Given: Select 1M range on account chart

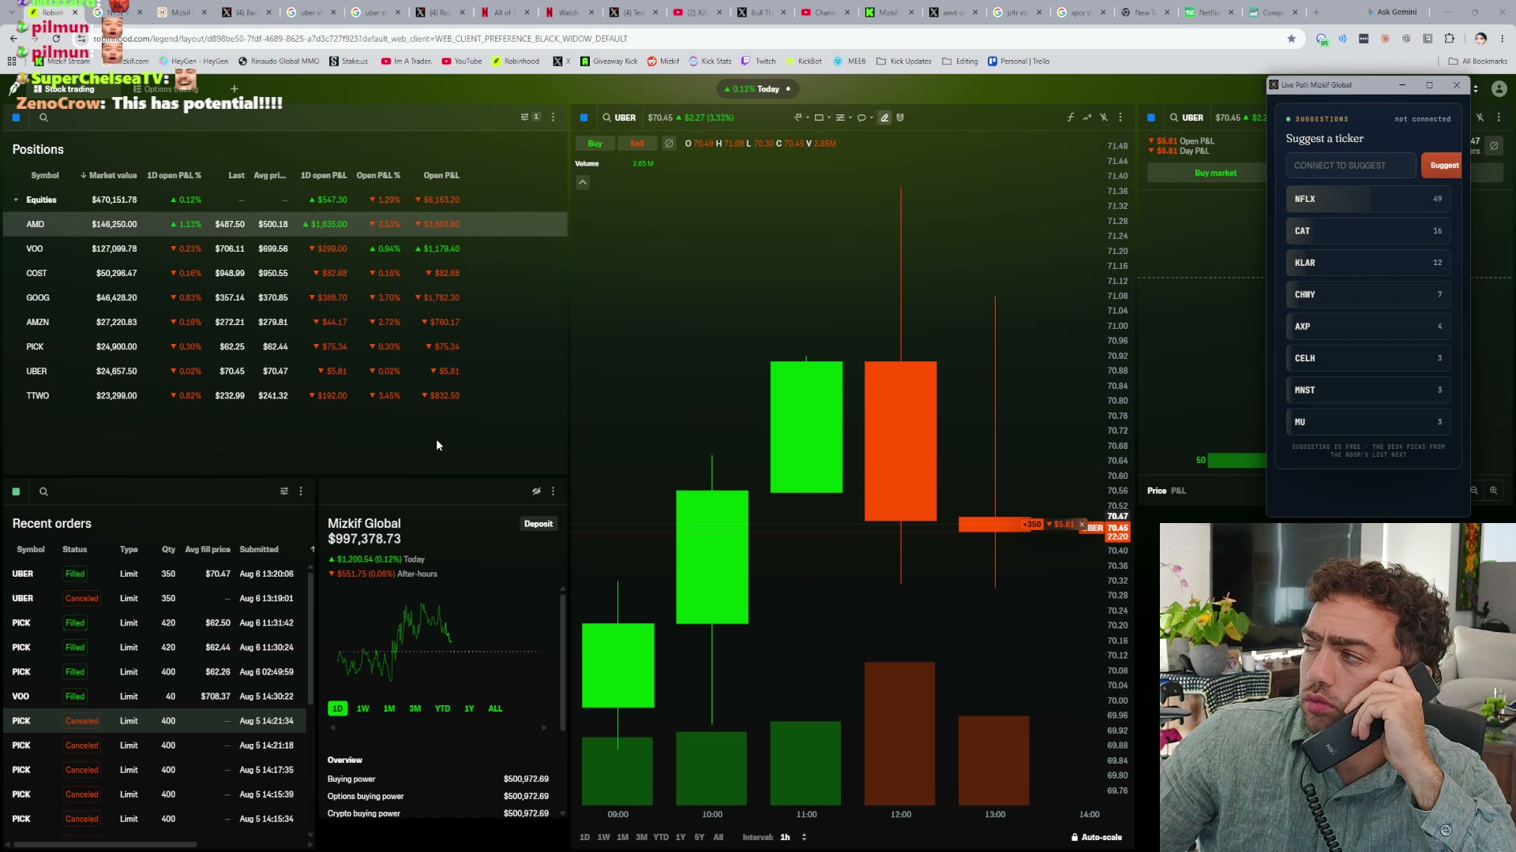Looking at the screenshot, I should 389,708.
